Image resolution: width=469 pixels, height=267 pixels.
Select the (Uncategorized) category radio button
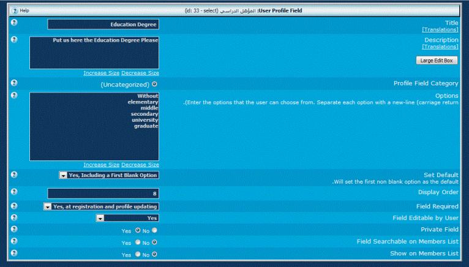(x=154, y=84)
